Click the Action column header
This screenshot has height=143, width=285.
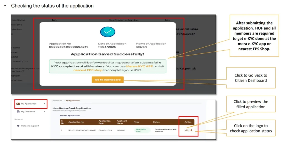(188, 122)
